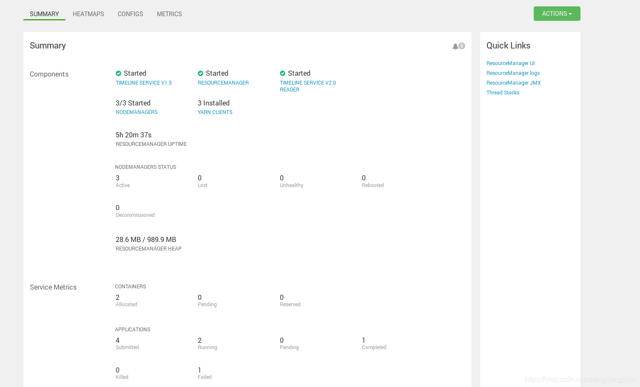Click the Decommissioned nodemanagers count
The image size is (640, 387).
pos(117,208)
